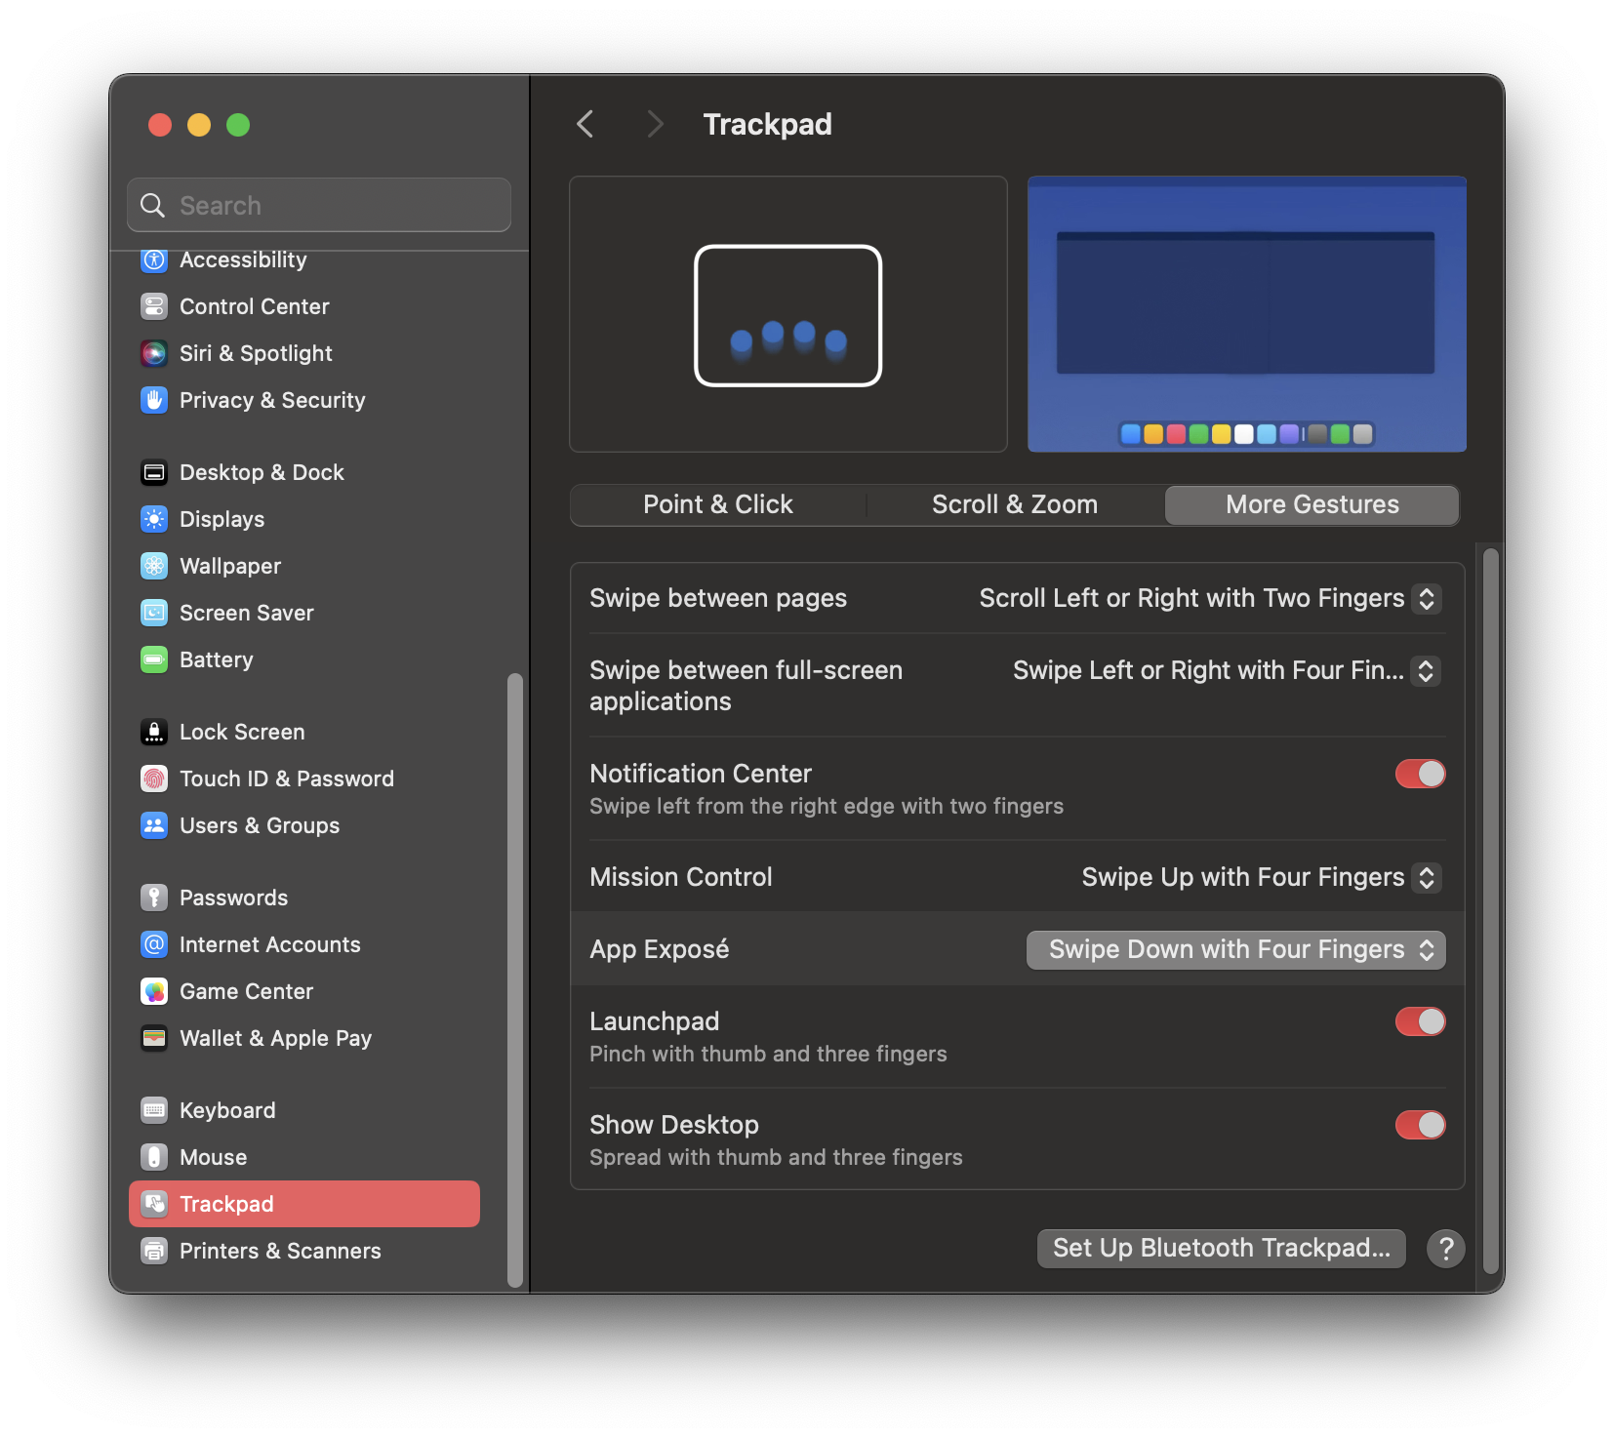
Task: Click the "Launchpad" row label
Action: coord(654,1021)
